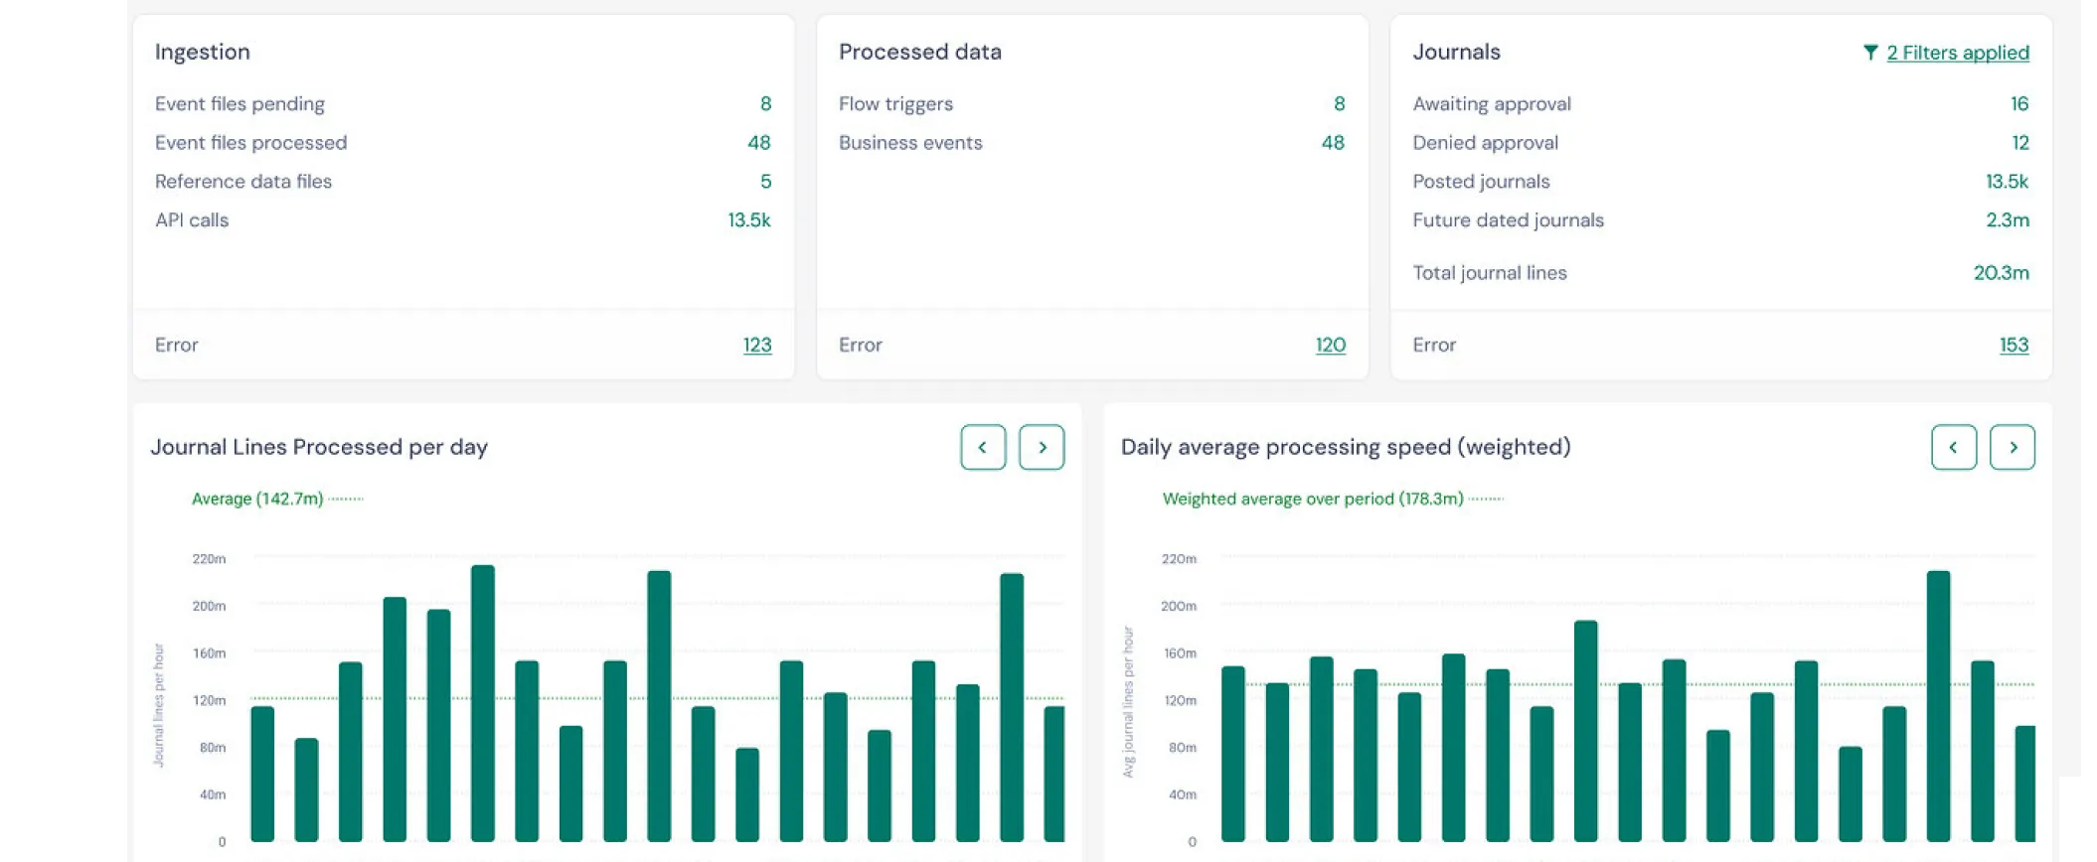Screen dimensions: 2097x862
Task: Click Total journal lines value 20.3m
Action: (x=2001, y=272)
